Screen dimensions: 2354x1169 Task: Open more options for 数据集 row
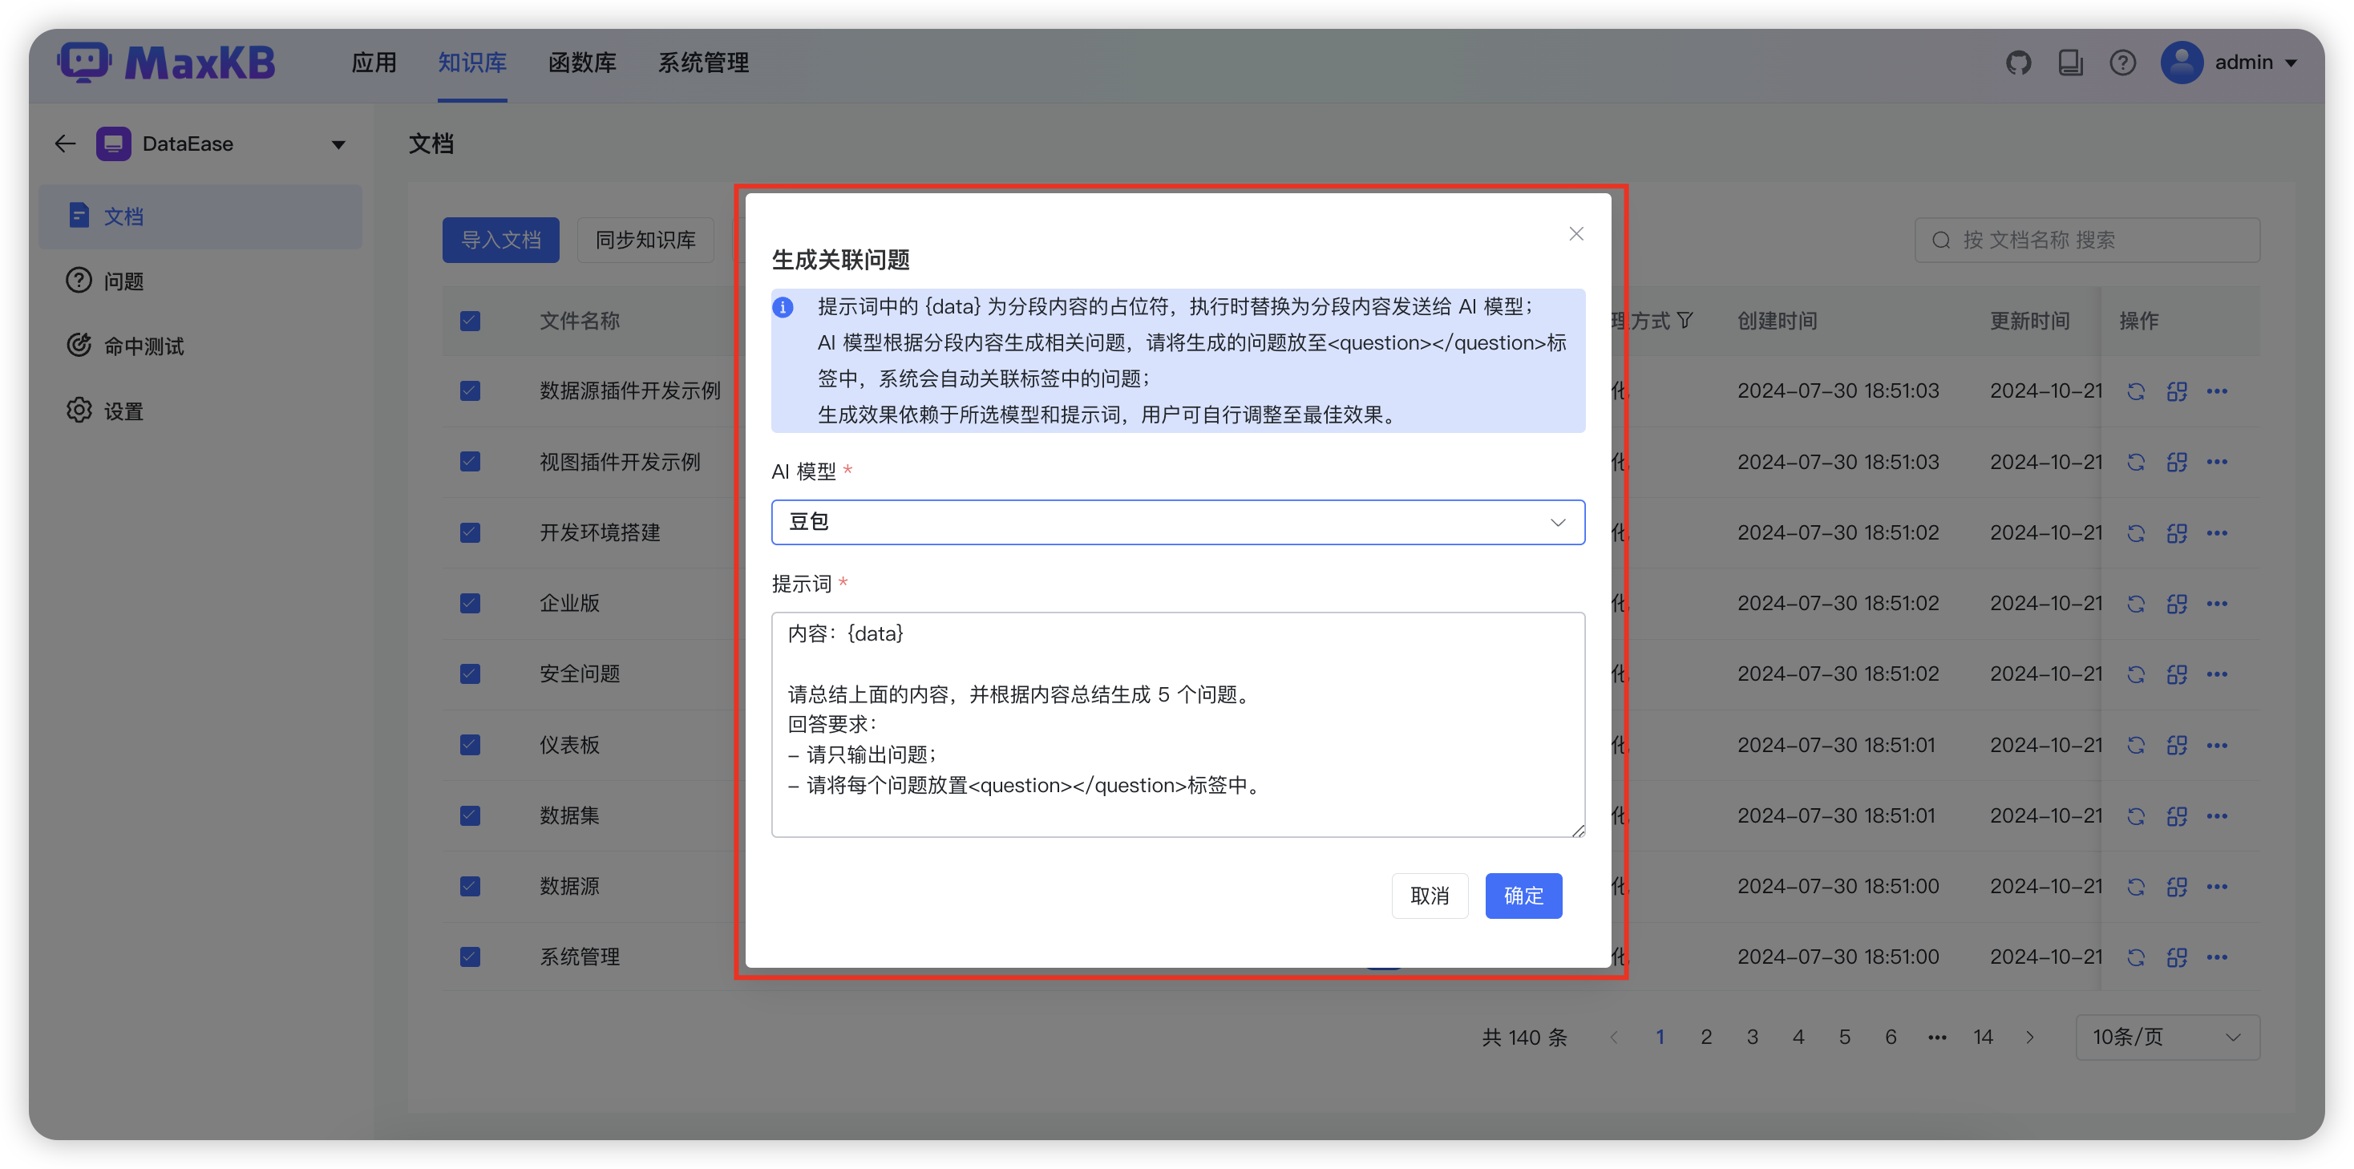(x=2217, y=816)
